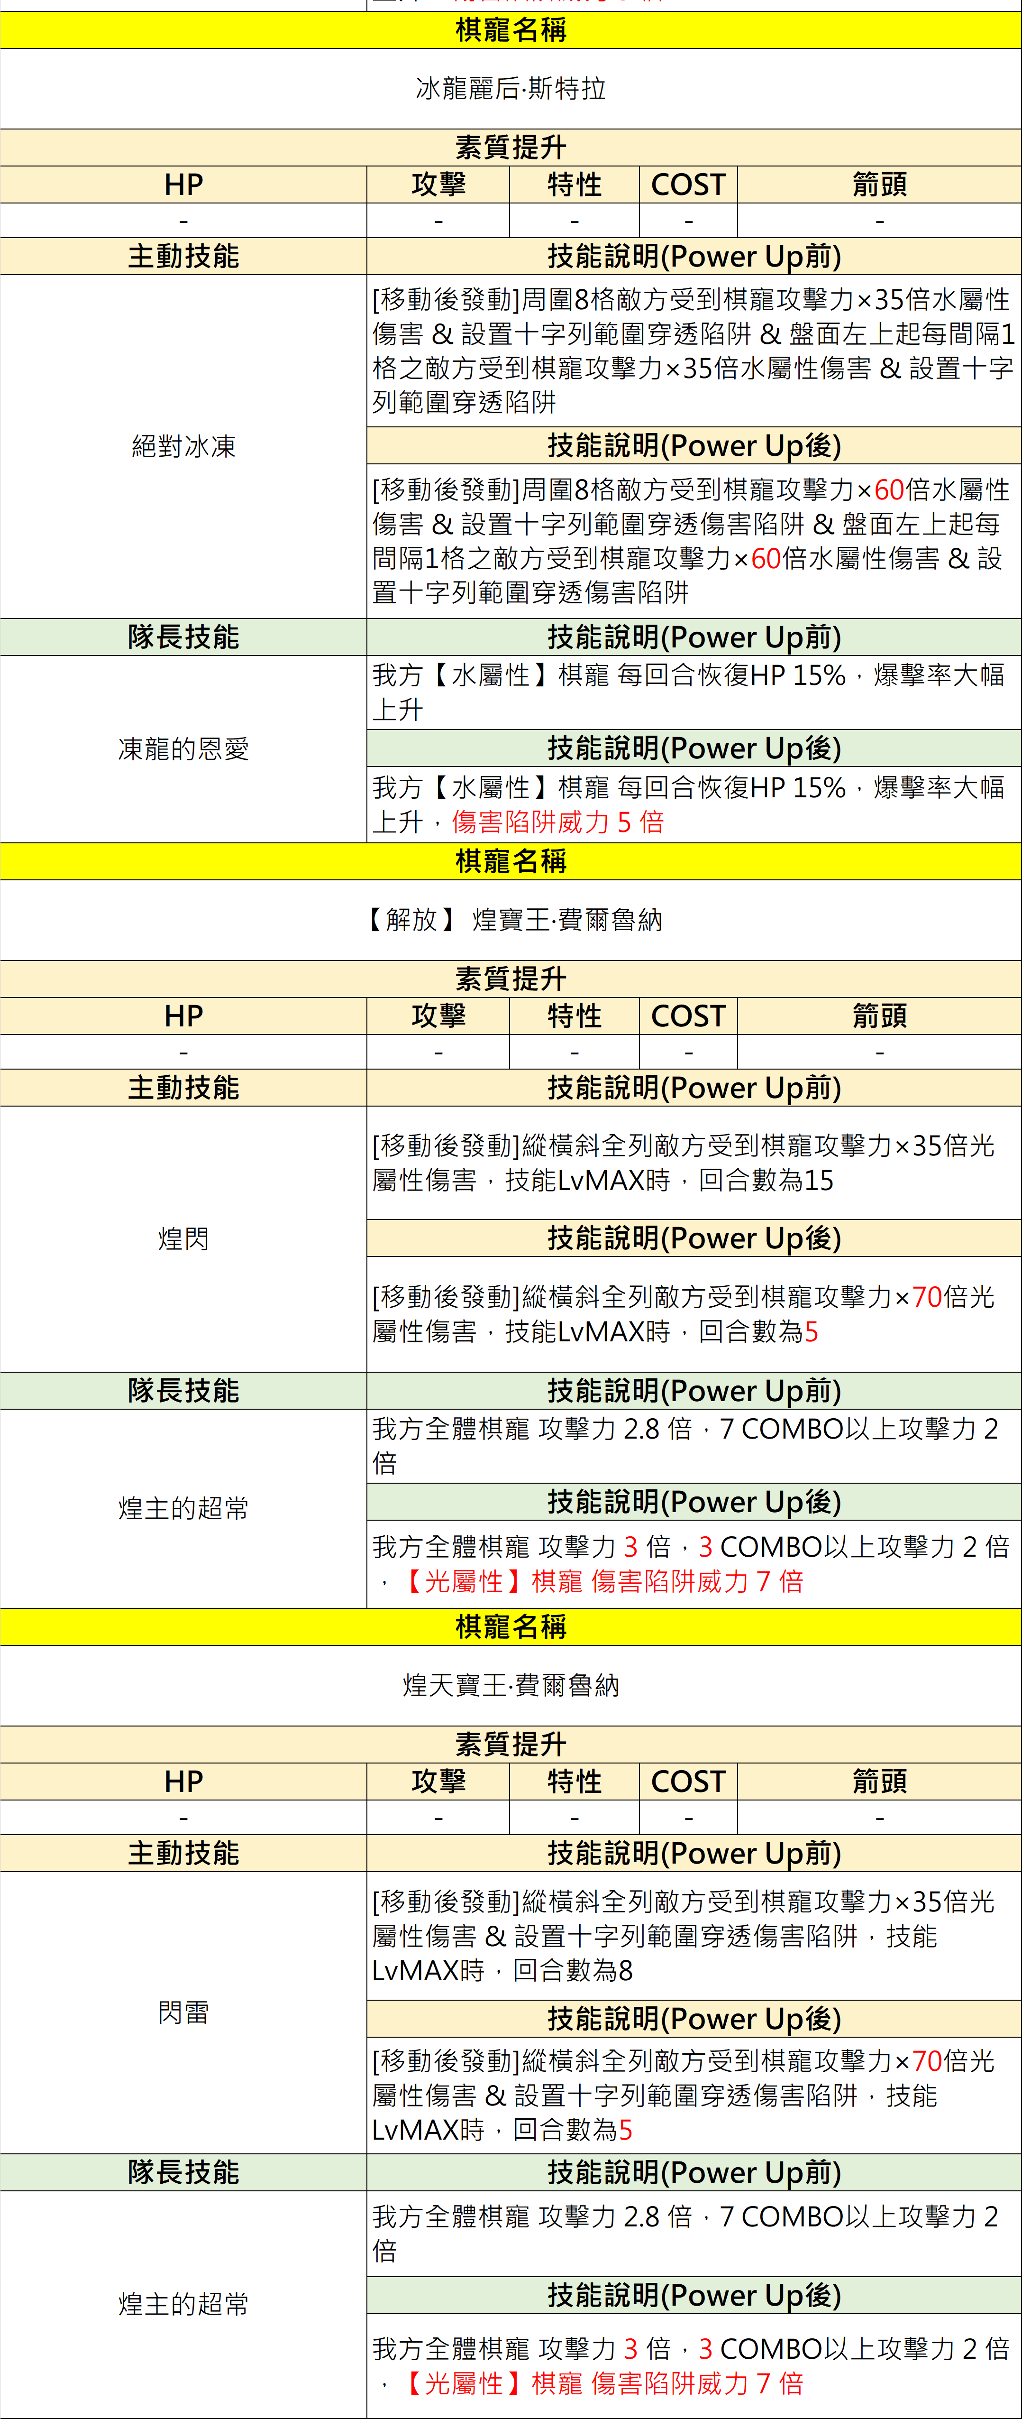
Task: Click the first green 隊長技能 header cell
Action: coord(183,637)
